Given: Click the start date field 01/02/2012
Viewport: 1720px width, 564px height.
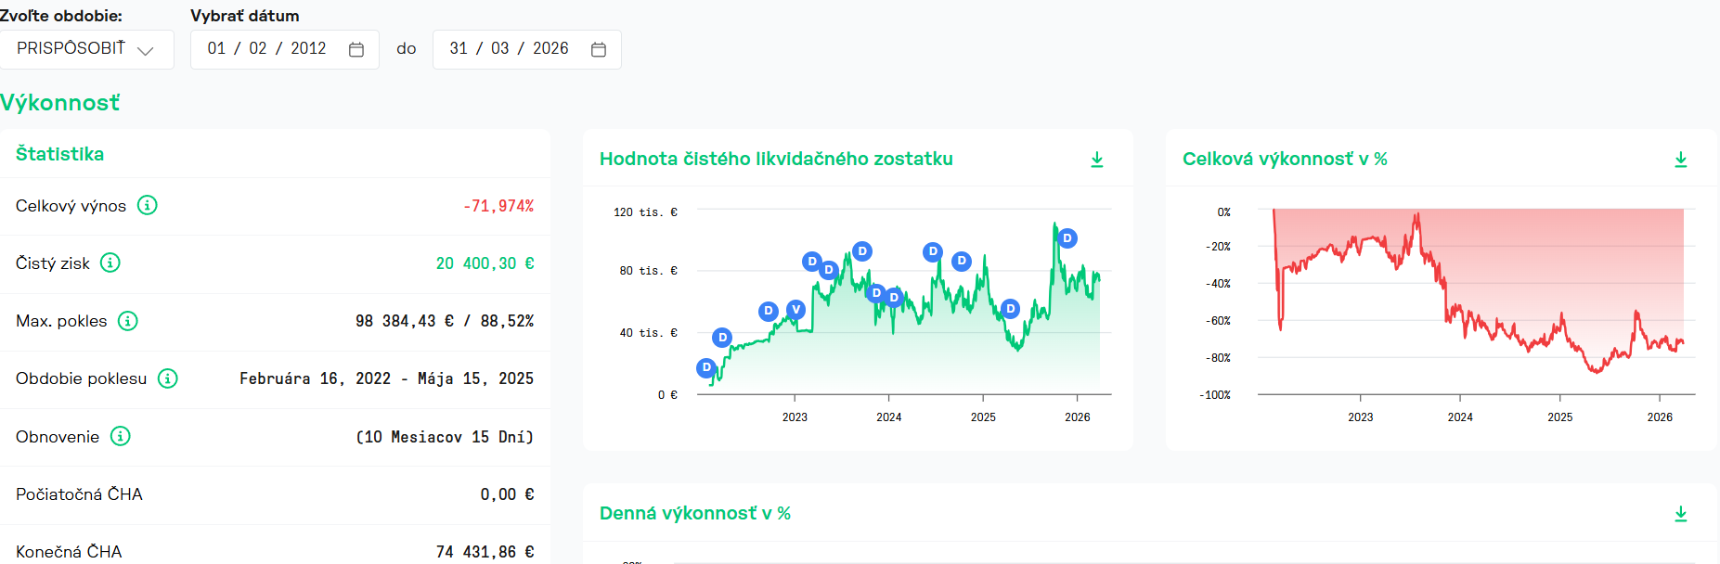Looking at the screenshot, I should coord(285,49).
